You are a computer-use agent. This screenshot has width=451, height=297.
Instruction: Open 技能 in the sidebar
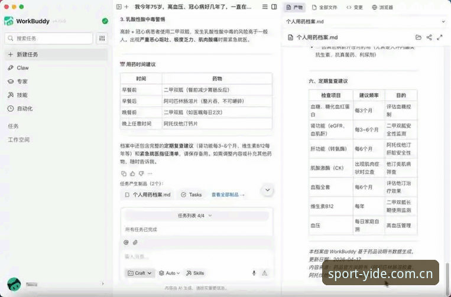coord(56,95)
